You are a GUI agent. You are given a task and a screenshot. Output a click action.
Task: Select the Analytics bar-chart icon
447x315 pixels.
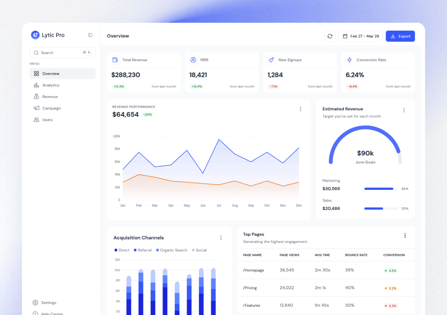coord(36,85)
